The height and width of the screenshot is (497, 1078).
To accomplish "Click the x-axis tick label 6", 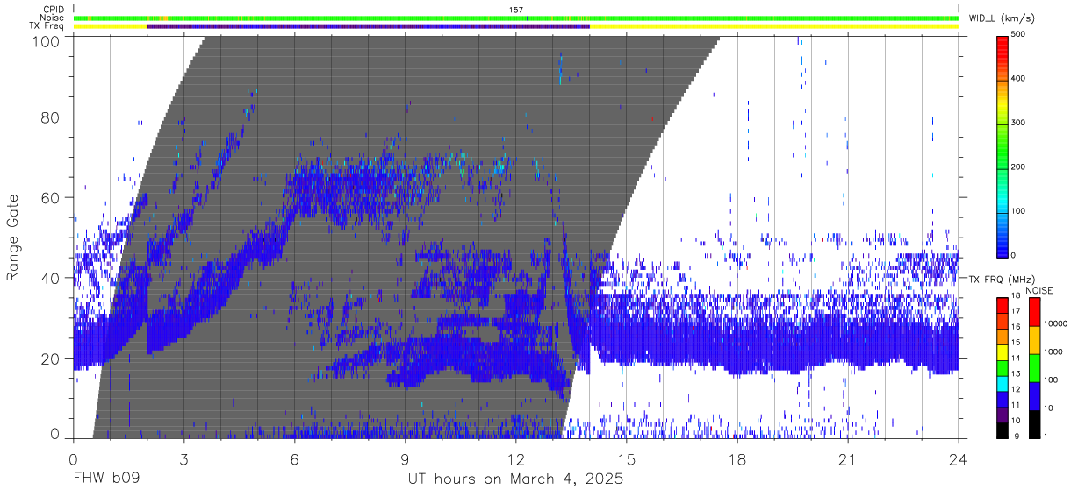I will tap(294, 459).
